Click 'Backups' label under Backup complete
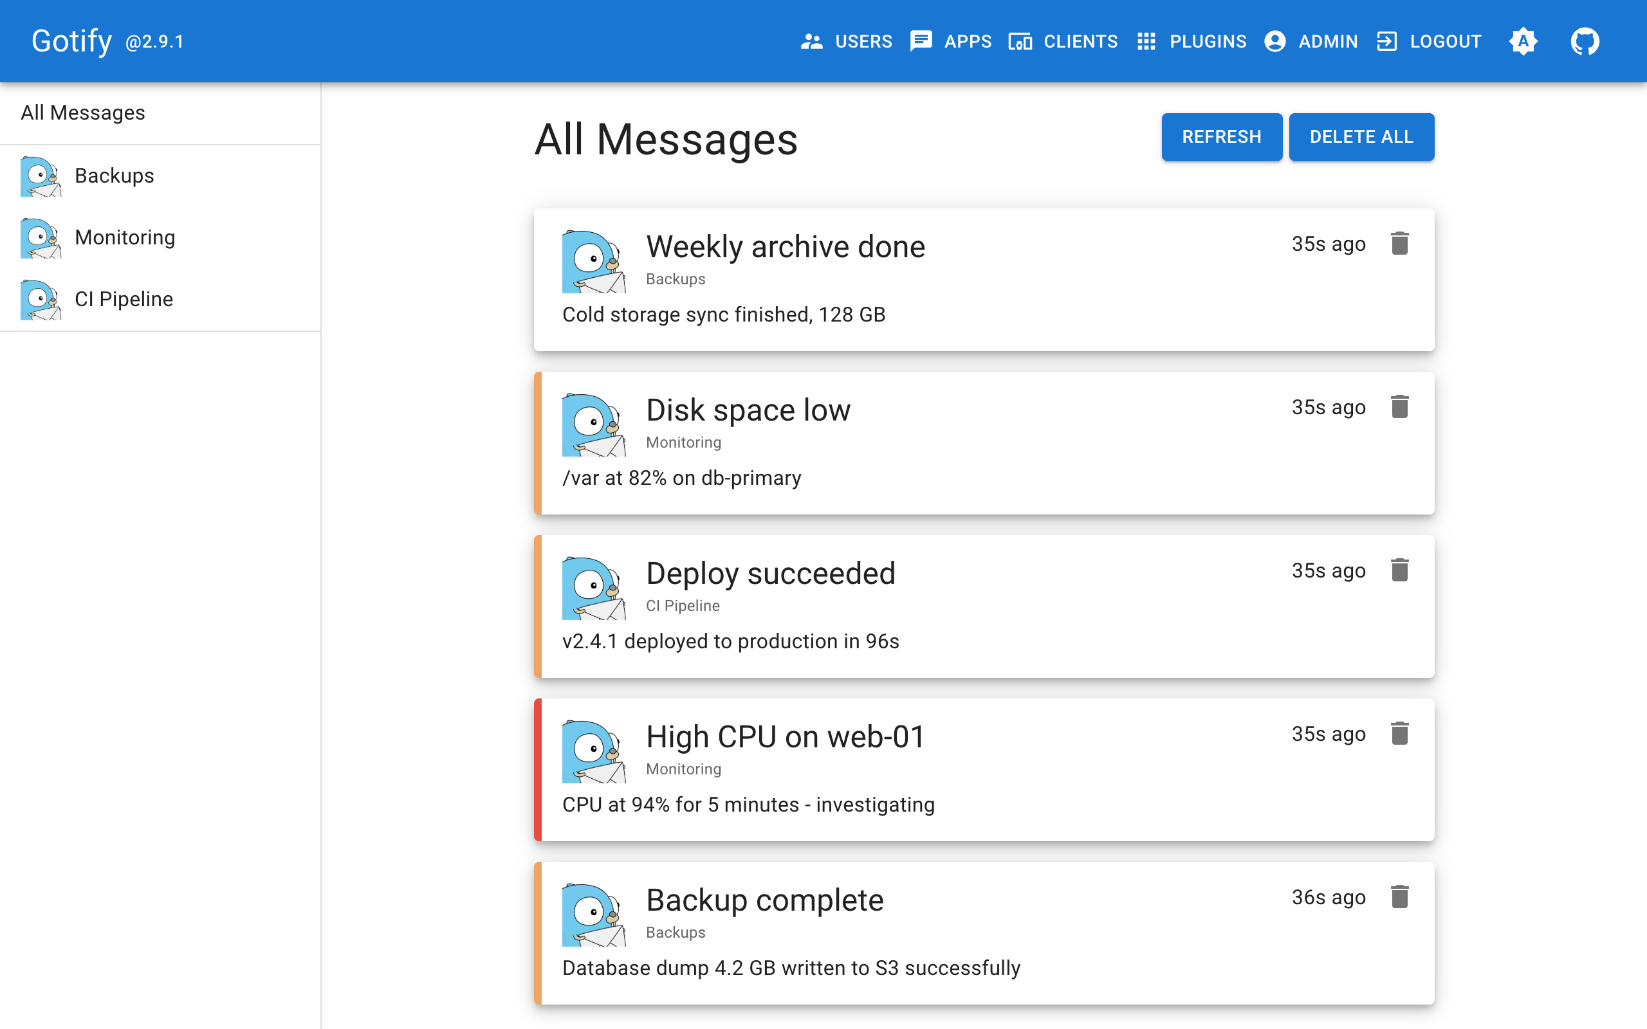Screen dimensions: 1647x1029 tap(675, 933)
